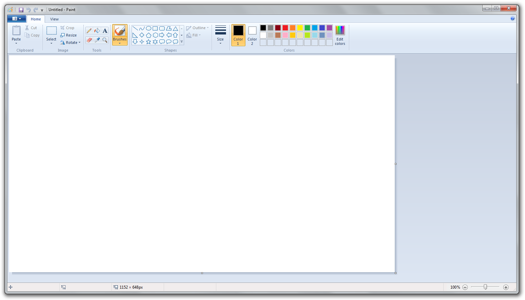Click the Paste clipboard icon
The height and width of the screenshot is (300, 525).
[x=16, y=30]
